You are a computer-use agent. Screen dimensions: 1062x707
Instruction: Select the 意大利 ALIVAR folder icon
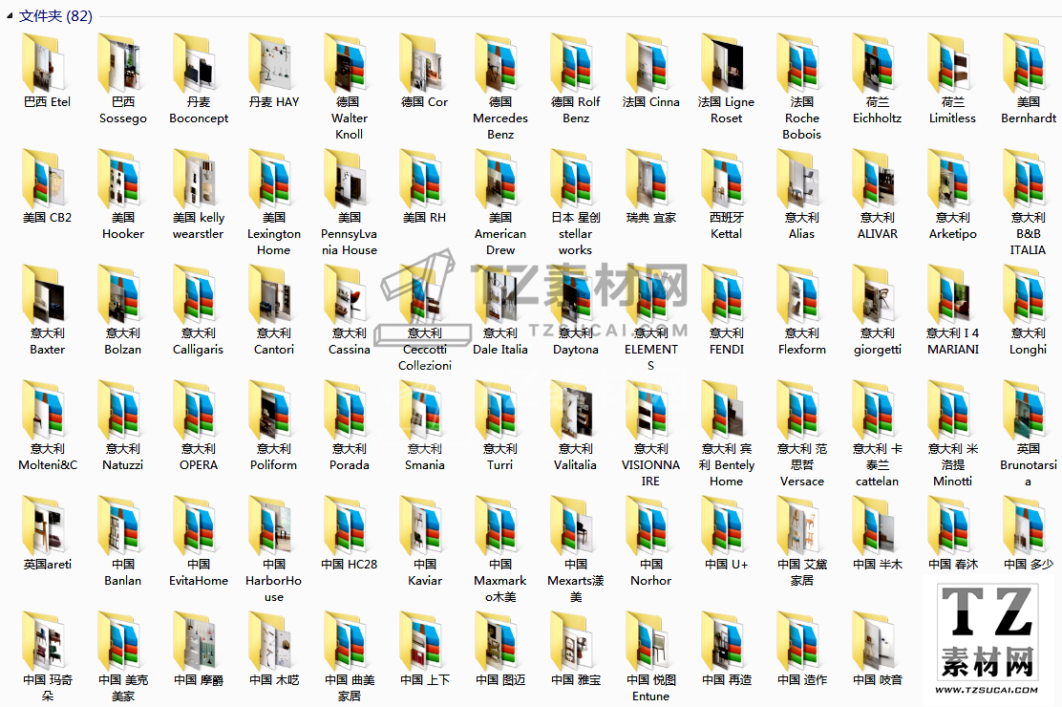(876, 179)
